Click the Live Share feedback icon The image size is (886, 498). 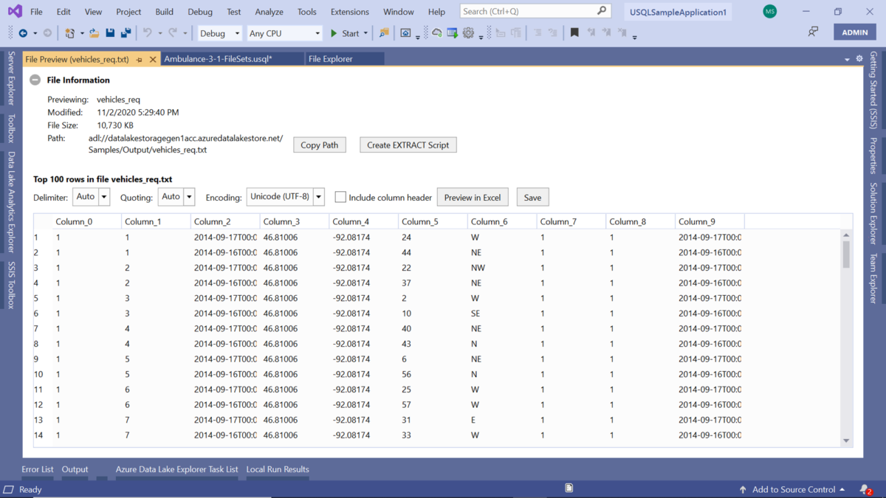pos(813,32)
